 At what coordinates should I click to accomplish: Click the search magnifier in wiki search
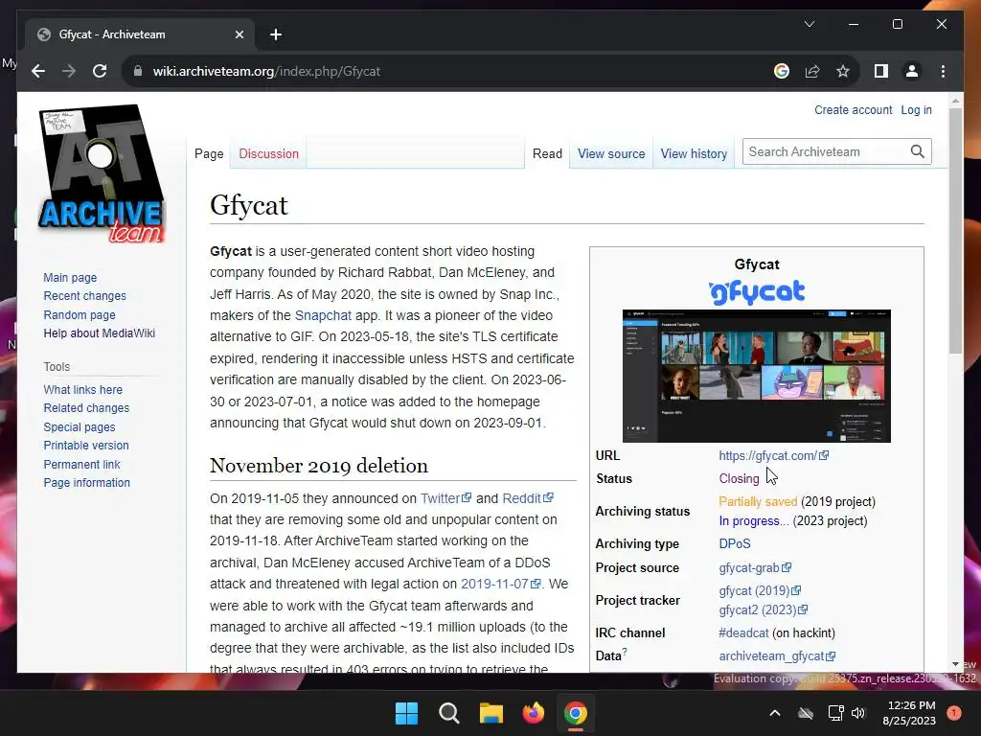(917, 151)
